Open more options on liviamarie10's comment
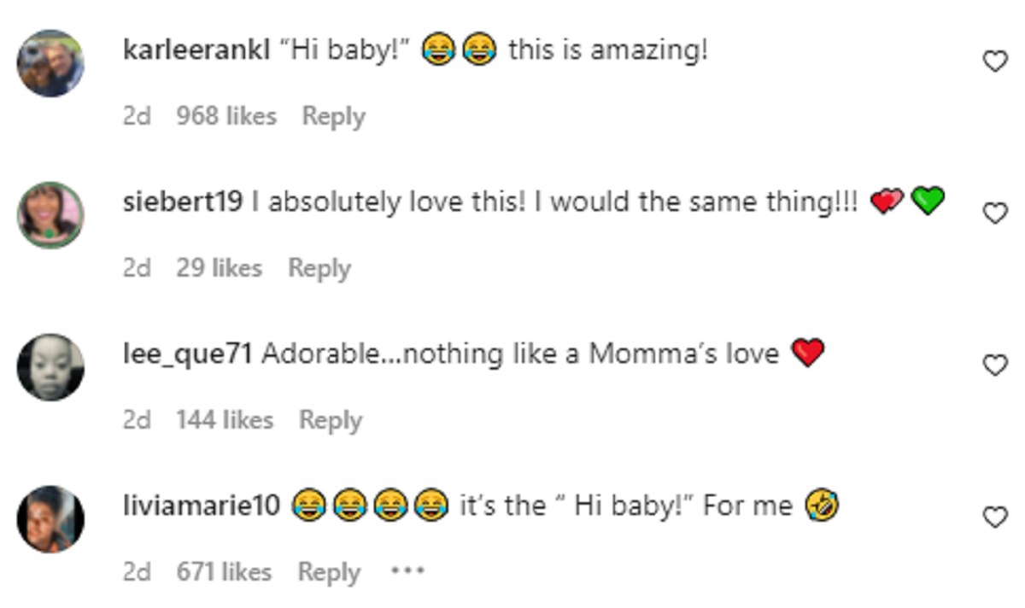Screen dimensions: 1025x608 [407, 571]
